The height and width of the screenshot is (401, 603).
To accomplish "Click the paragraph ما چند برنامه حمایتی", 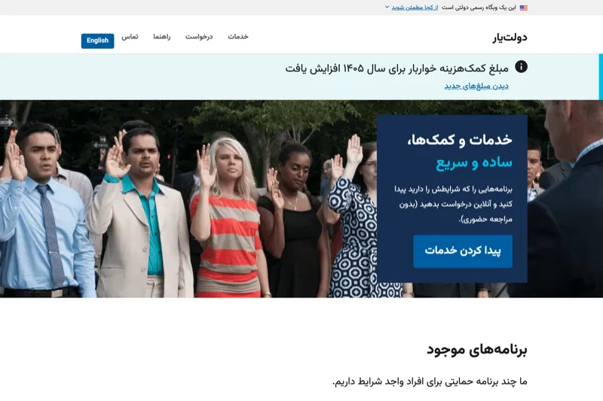I will [x=430, y=381].
